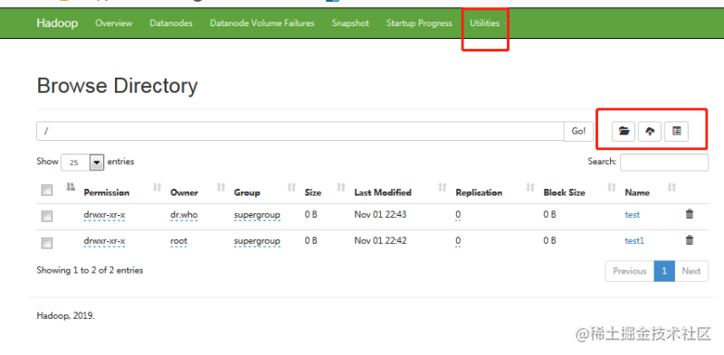This screenshot has width=724, height=355.
Task: Click replication value 0 in test1 row
Action: point(458,241)
